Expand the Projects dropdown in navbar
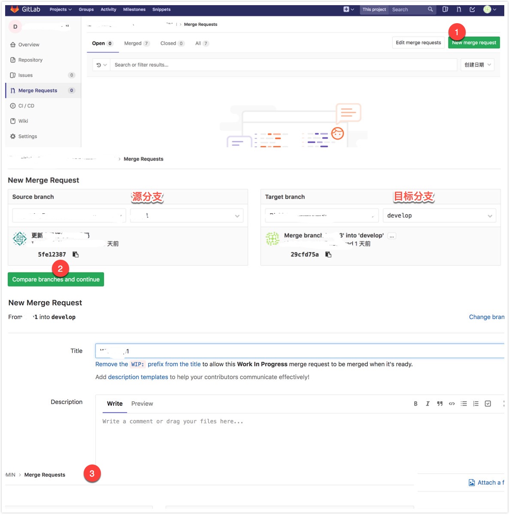Viewport: 512px width, 516px height. 61,9
